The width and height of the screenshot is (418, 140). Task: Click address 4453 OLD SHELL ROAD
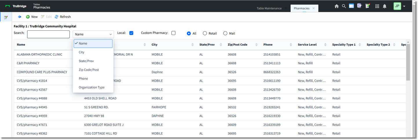100,98
